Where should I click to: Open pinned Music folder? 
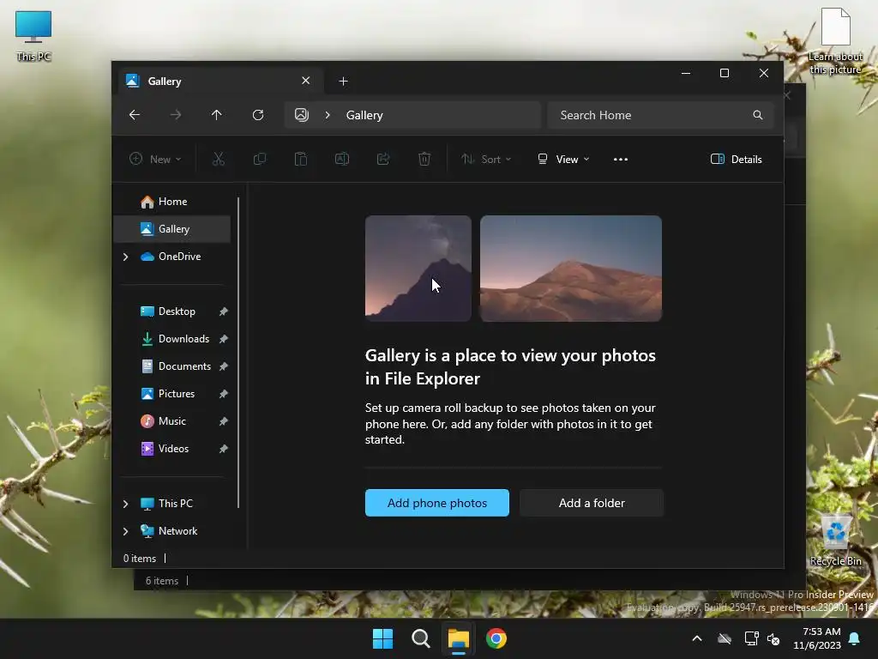tap(171, 420)
